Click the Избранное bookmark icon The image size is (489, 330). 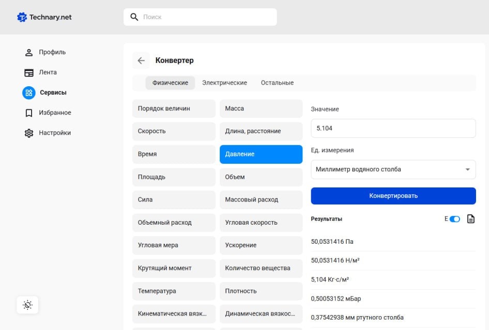tap(29, 113)
